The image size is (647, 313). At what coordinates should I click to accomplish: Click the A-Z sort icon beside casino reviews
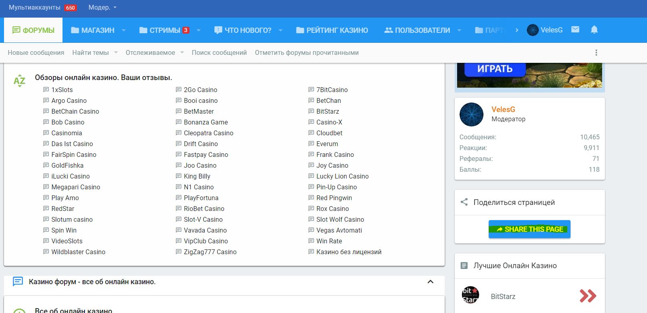coord(19,80)
